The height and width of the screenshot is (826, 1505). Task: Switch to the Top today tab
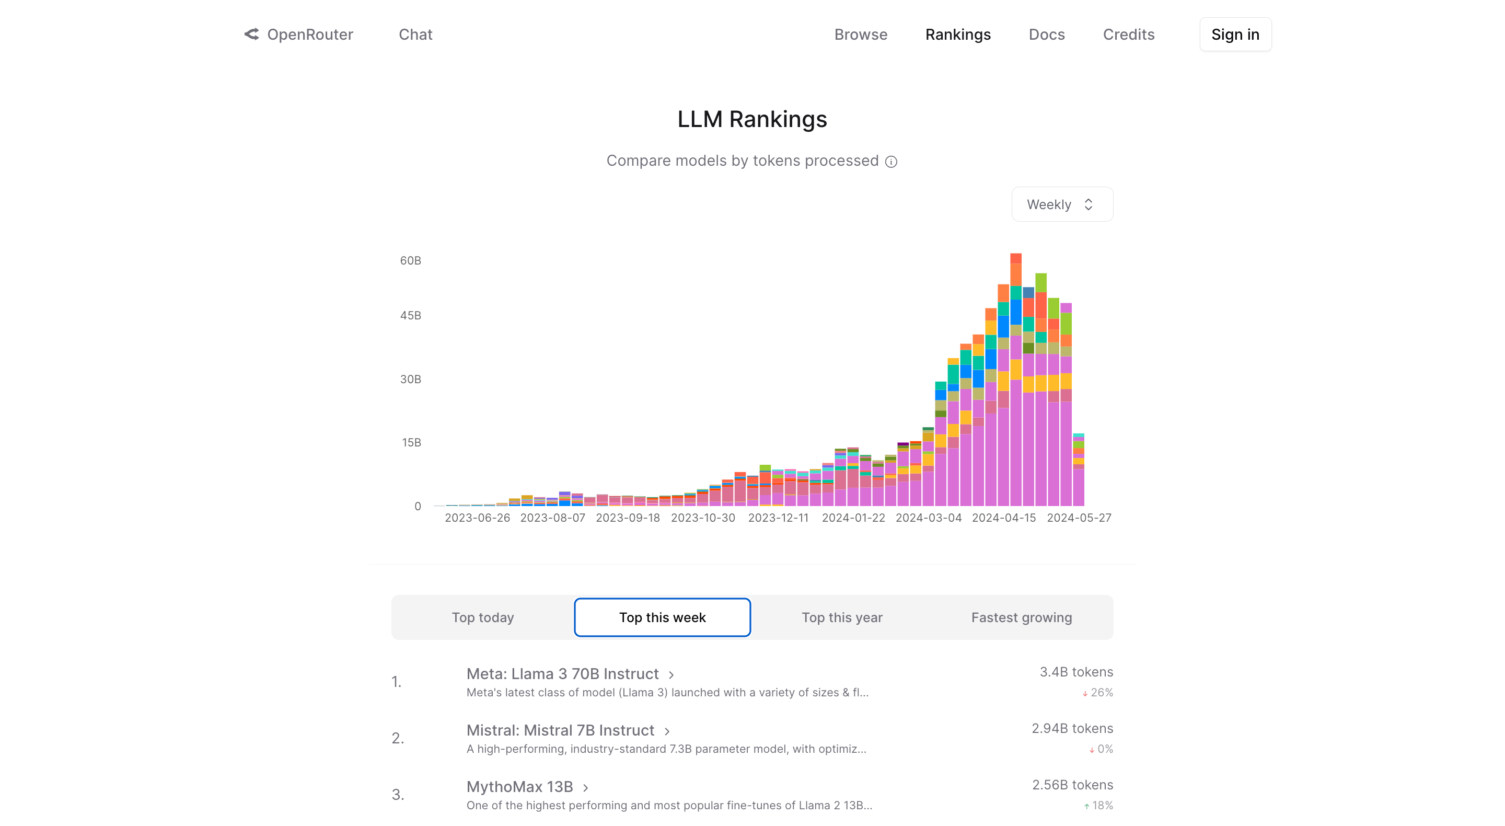tap(482, 617)
